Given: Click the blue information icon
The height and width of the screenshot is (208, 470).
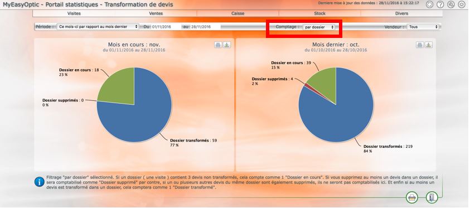Looking at the screenshot, I should click(39, 182).
